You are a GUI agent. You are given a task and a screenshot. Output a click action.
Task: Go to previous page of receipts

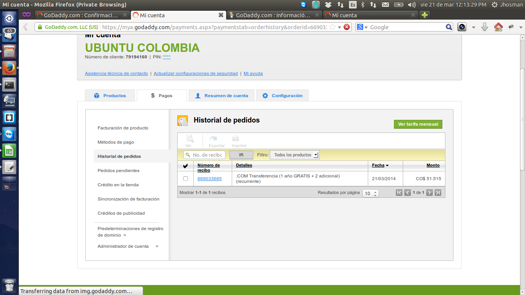coord(408,193)
